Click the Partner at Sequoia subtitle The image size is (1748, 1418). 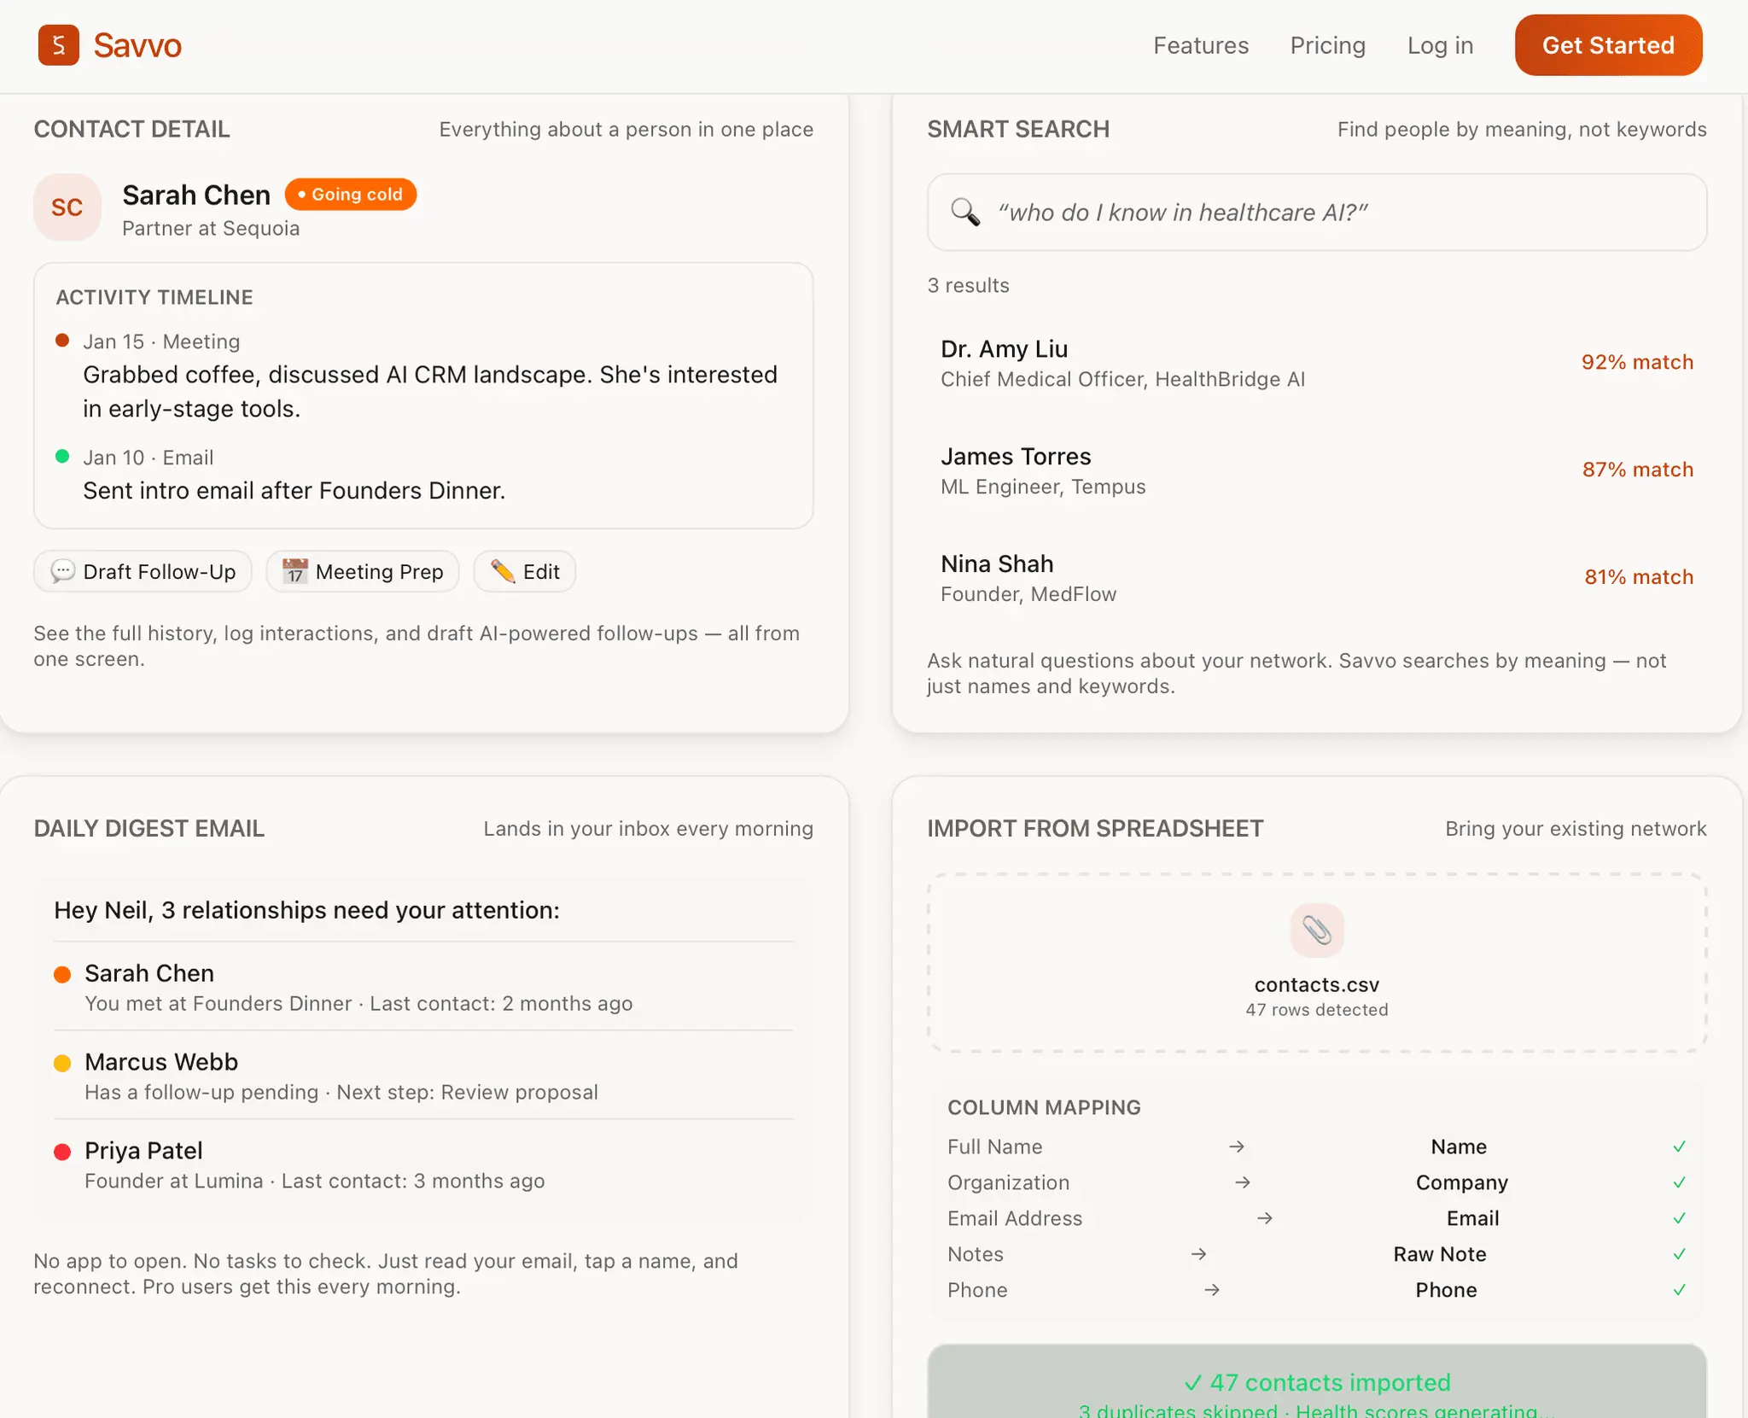211,229
